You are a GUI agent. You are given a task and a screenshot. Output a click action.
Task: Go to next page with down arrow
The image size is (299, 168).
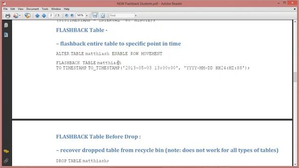tap(44, 15)
